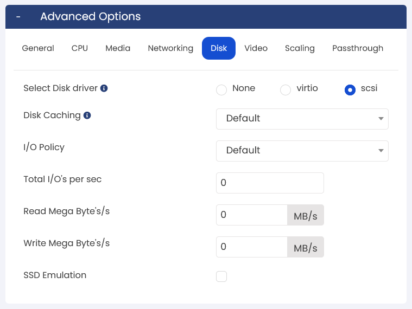
Task: Open the I/O Policy dropdown
Action: point(302,151)
